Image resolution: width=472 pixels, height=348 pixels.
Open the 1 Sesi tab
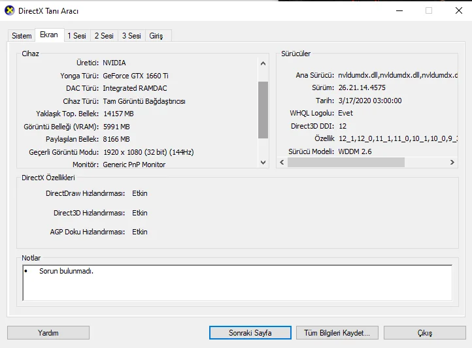click(76, 36)
